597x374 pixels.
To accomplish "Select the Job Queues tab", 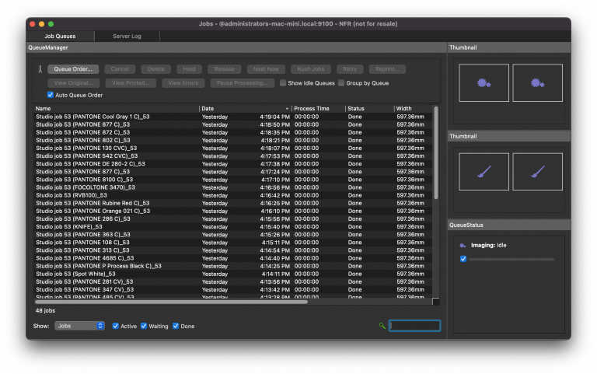I will click(60, 37).
